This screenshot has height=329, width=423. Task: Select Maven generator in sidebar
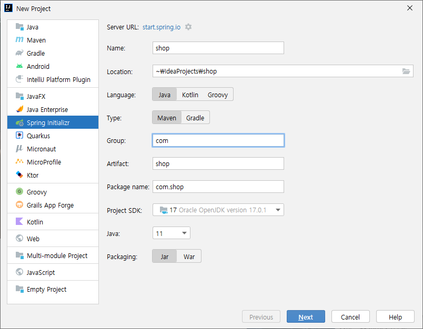pos(36,40)
